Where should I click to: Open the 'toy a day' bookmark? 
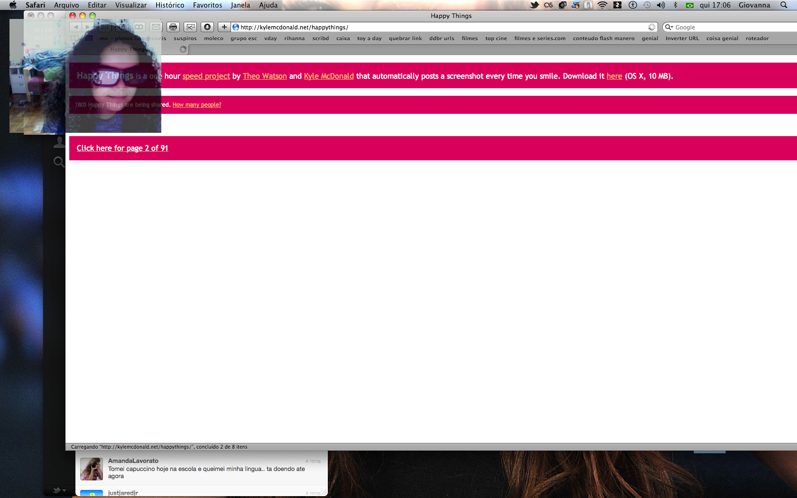point(370,38)
